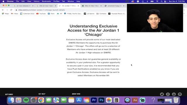Open the File menu

click(x=18, y=1)
